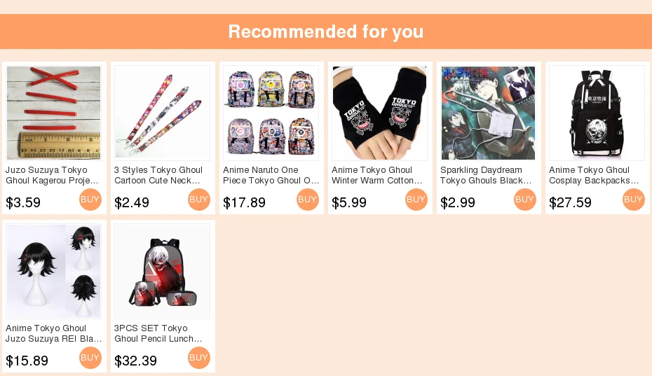Click BUY for the $3.59 Juzo Suzuya item
The height and width of the screenshot is (376, 652).
tap(90, 200)
